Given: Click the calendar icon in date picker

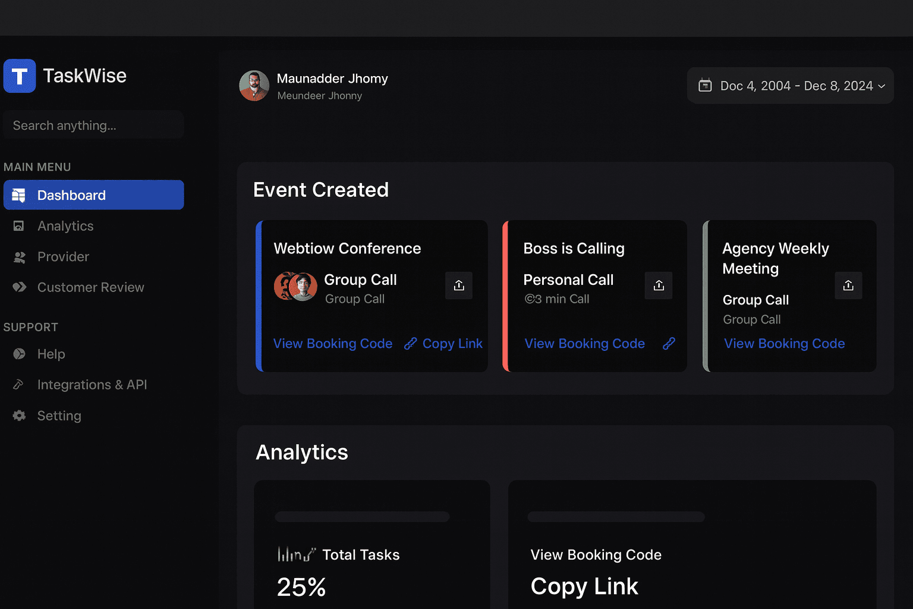Looking at the screenshot, I should point(705,86).
